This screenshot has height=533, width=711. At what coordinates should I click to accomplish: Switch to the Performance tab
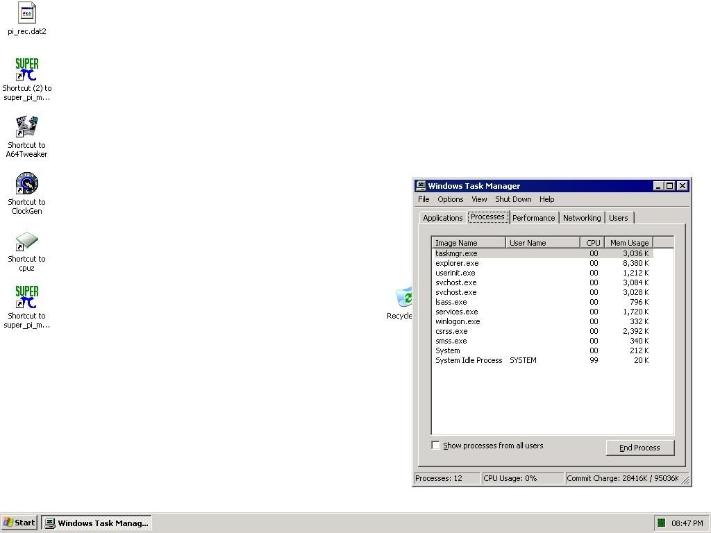click(534, 217)
